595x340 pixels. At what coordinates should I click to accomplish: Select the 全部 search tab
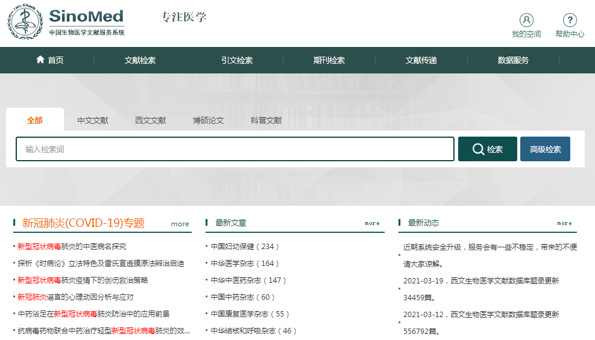click(x=35, y=120)
